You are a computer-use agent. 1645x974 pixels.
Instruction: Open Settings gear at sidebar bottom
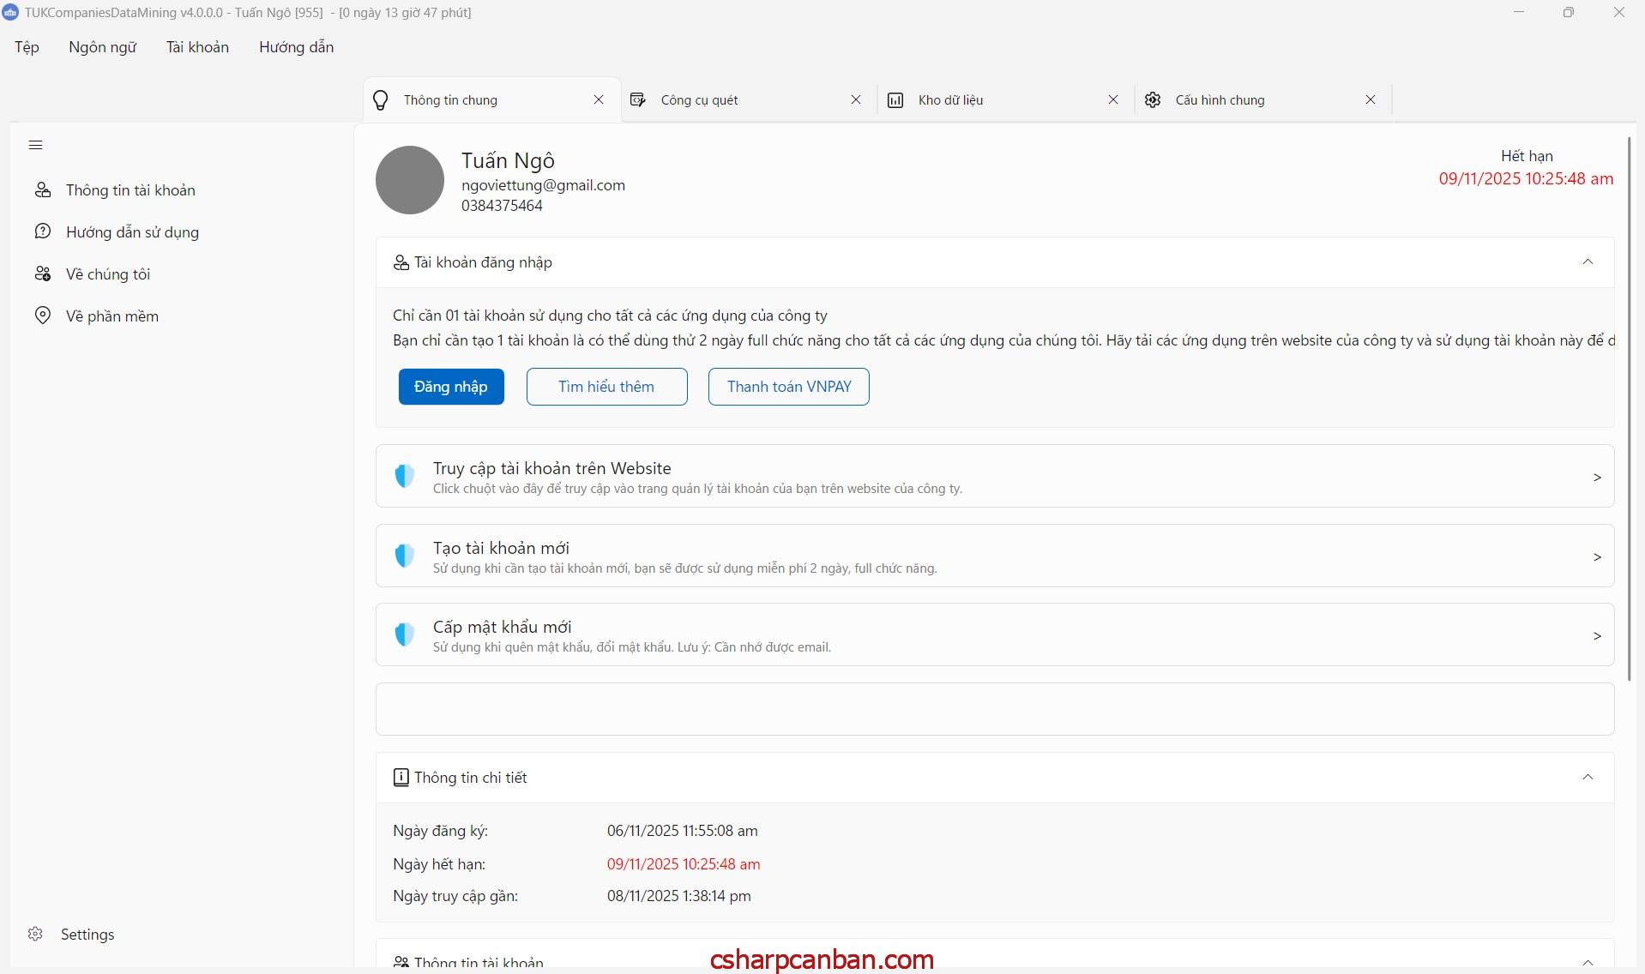[x=36, y=934]
